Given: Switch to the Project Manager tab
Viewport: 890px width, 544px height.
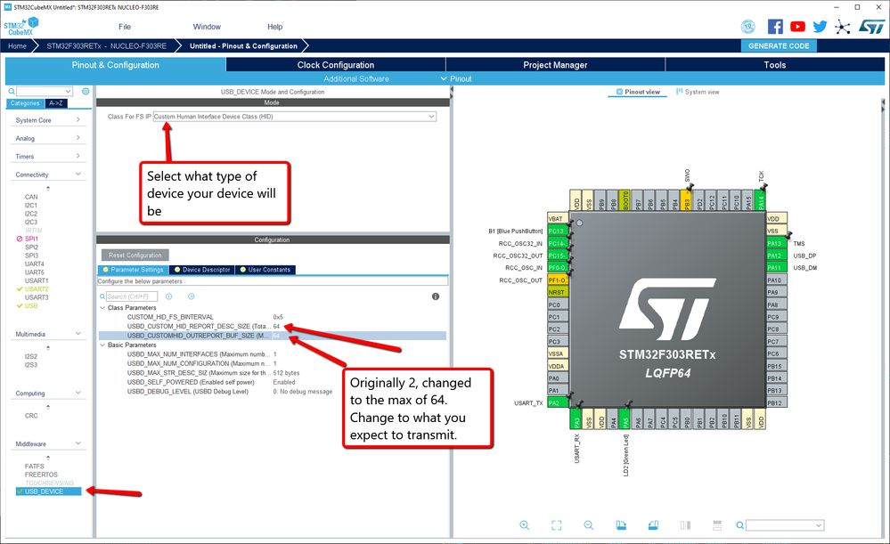Looking at the screenshot, I should coord(555,65).
